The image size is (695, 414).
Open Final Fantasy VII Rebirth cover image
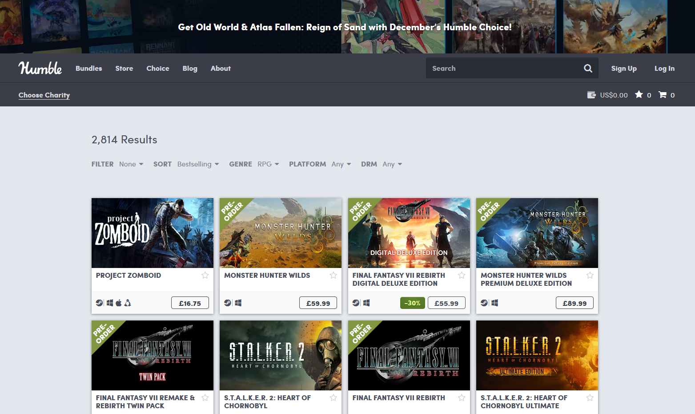[409, 355]
